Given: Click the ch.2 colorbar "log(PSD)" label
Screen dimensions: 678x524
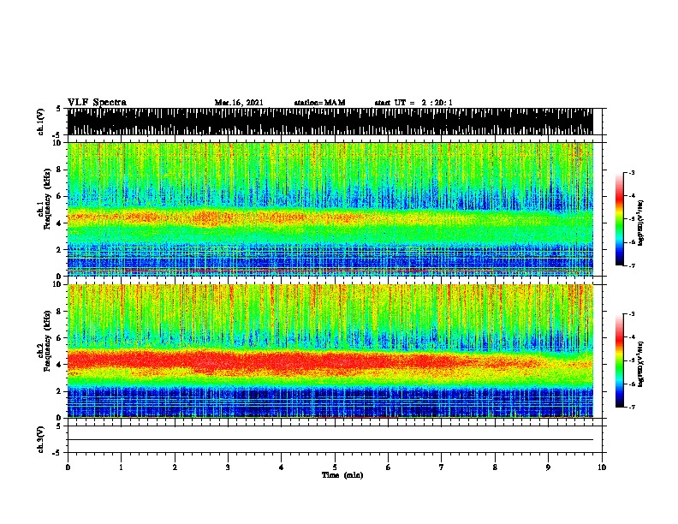Looking at the screenshot, I should click(641, 364).
